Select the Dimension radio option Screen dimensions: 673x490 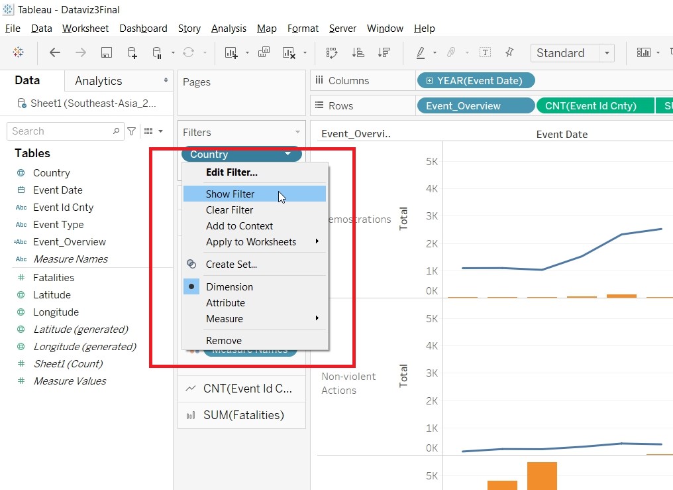pyautogui.click(x=229, y=287)
